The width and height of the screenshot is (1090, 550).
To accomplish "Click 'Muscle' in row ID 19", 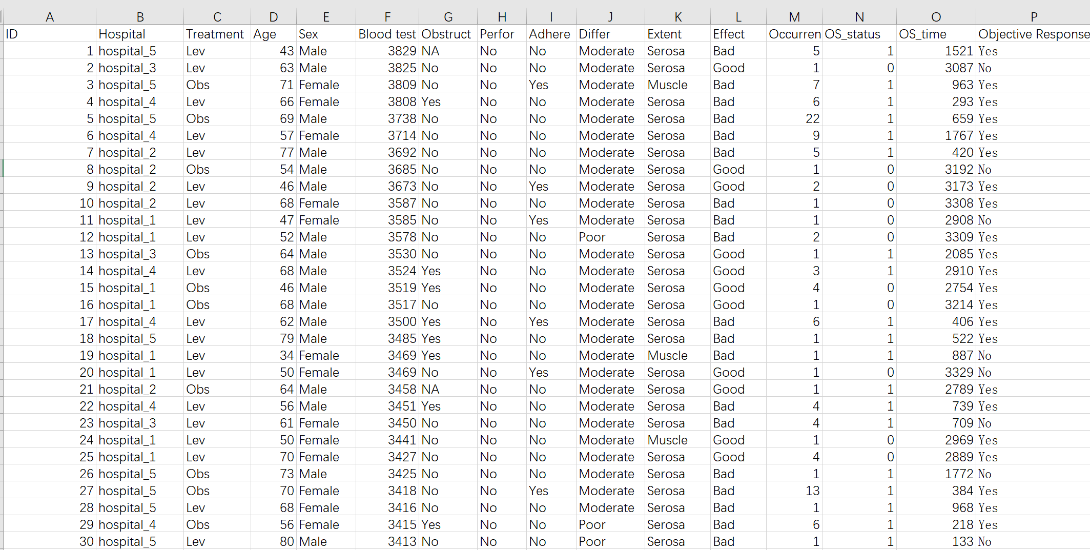I will click(x=677, y=355).
